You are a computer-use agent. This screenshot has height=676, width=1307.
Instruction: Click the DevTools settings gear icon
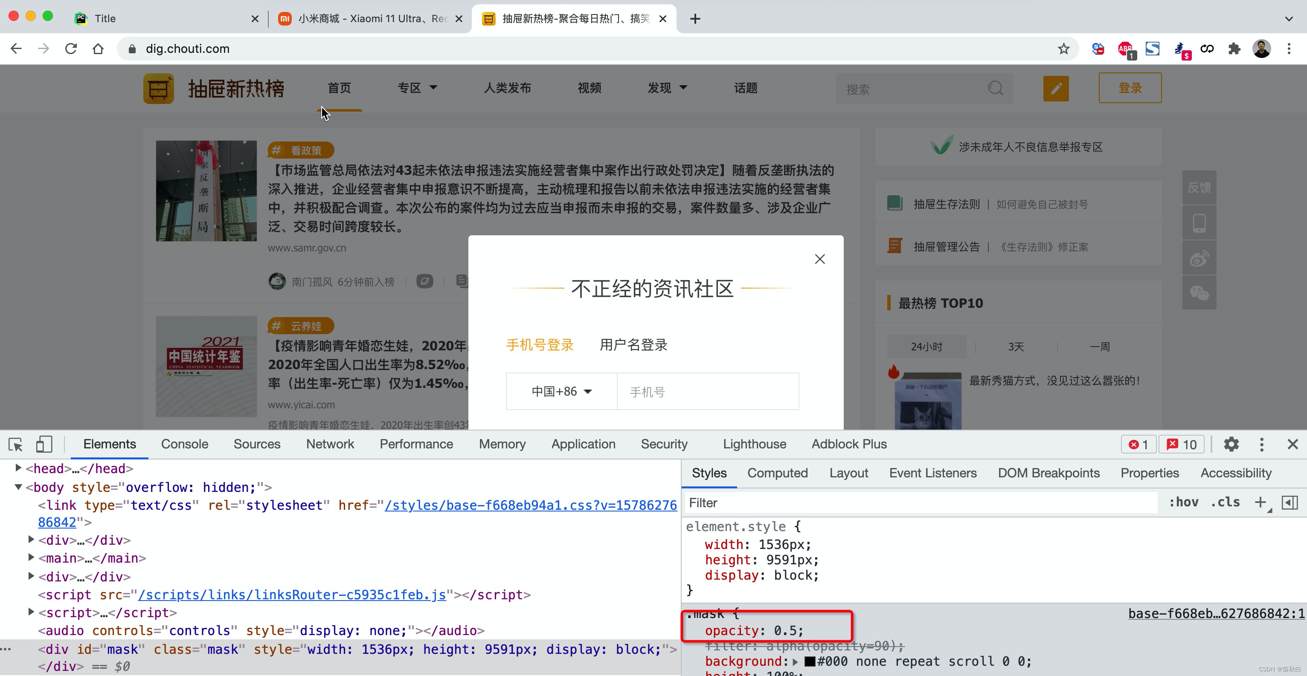[1231, 444]
